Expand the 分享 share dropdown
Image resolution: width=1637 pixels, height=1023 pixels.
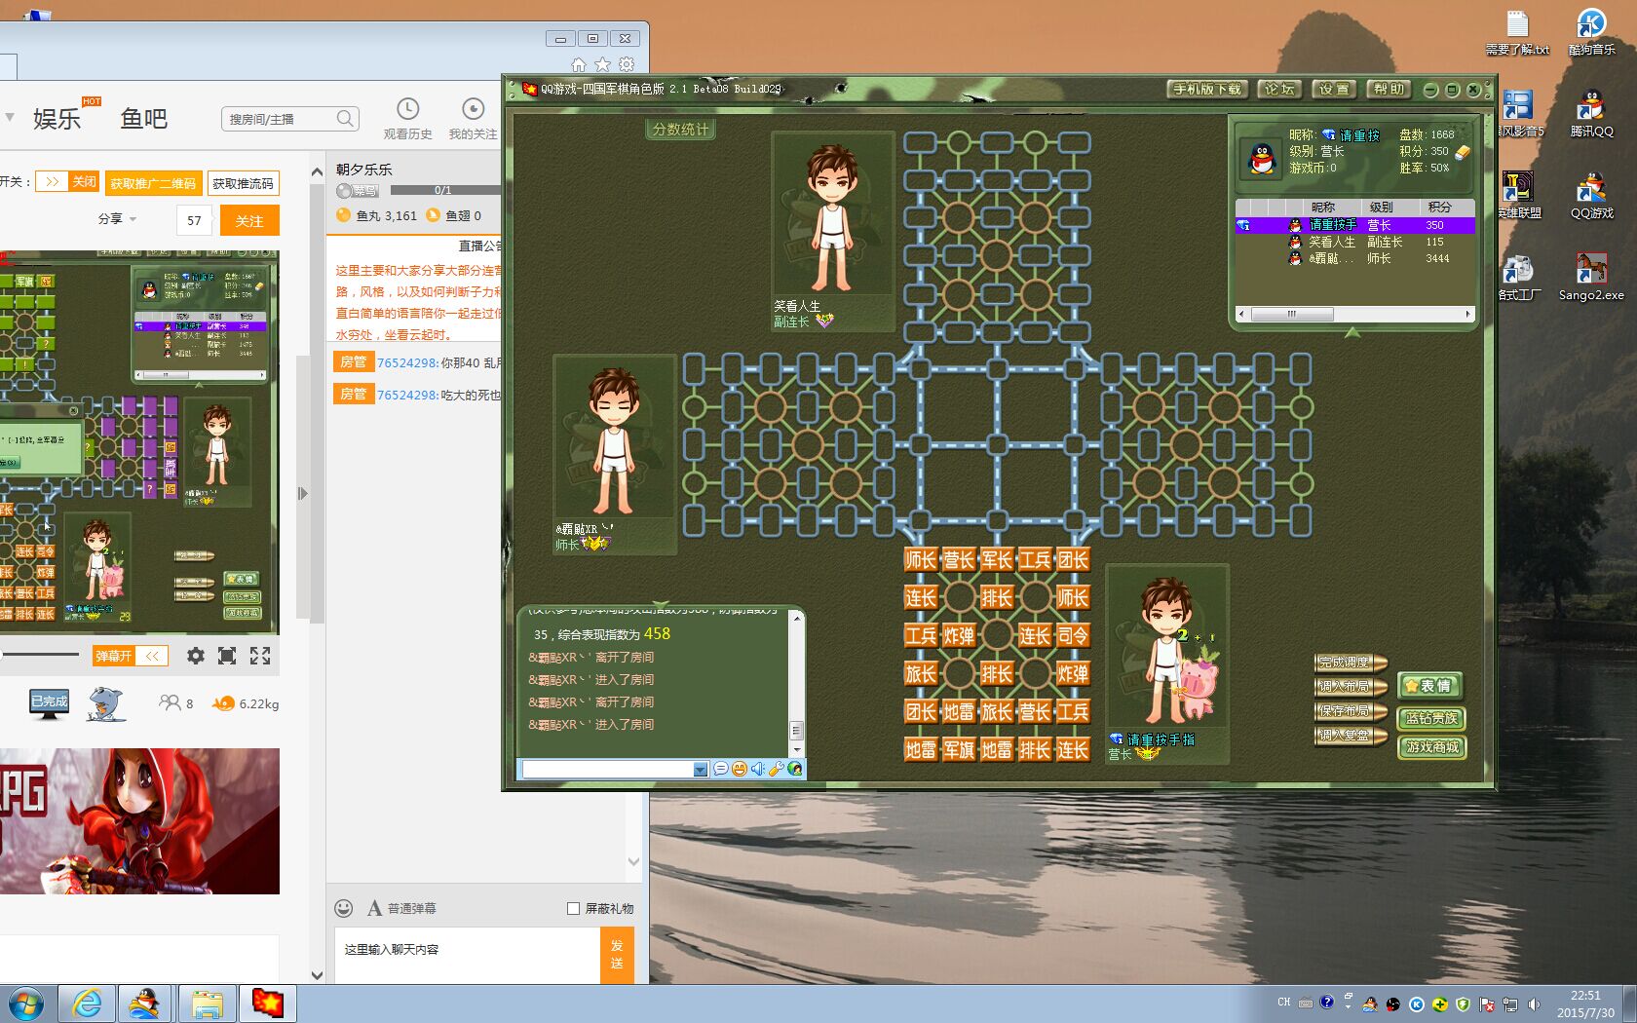pyautogui.click(x=117, y=219)
